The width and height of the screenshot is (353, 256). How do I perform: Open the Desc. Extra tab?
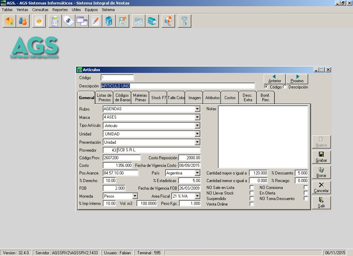248,98
